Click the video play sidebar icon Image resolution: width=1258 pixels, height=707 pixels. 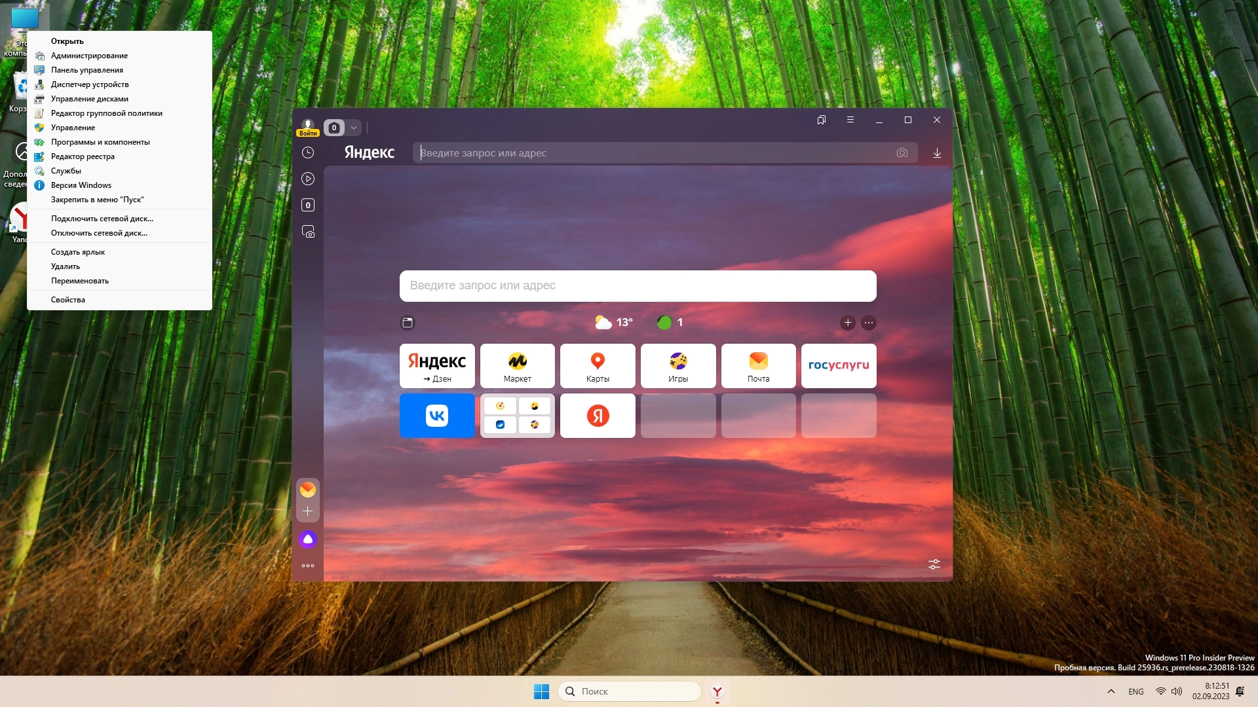308,179
